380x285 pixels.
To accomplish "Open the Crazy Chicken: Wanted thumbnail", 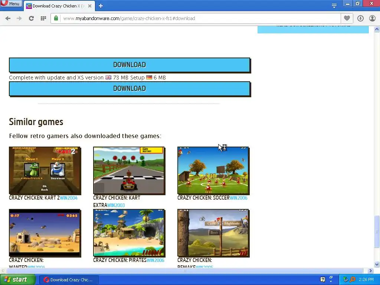I will (x=45, y=233).
